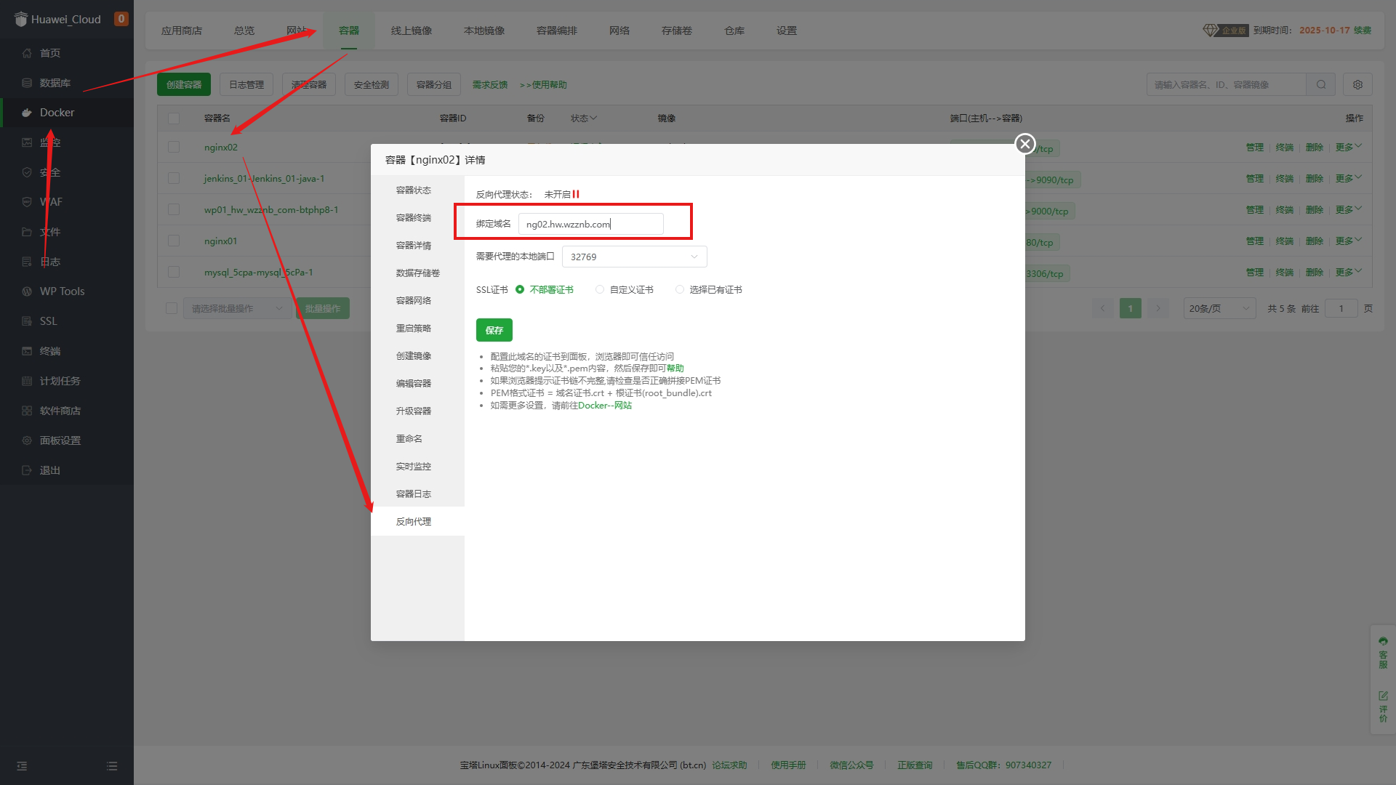Open 重启策略 in dialog side menu
Screen dimensions: 1396x785
pos(414,329)
